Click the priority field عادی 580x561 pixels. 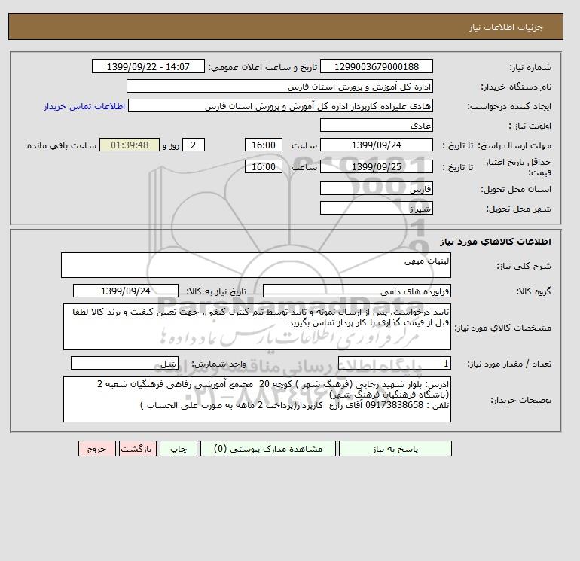[376, 125]
